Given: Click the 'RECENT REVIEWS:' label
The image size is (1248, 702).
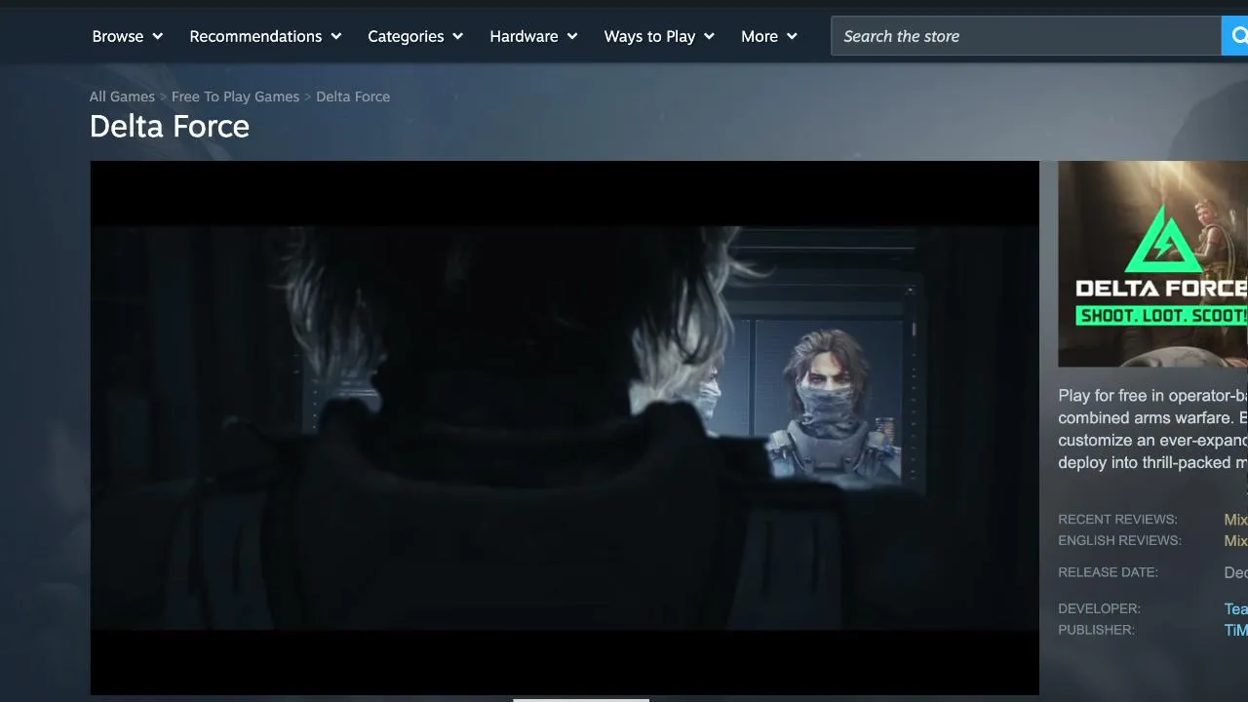Looking at the screenshot, I should pos(1117,520).
